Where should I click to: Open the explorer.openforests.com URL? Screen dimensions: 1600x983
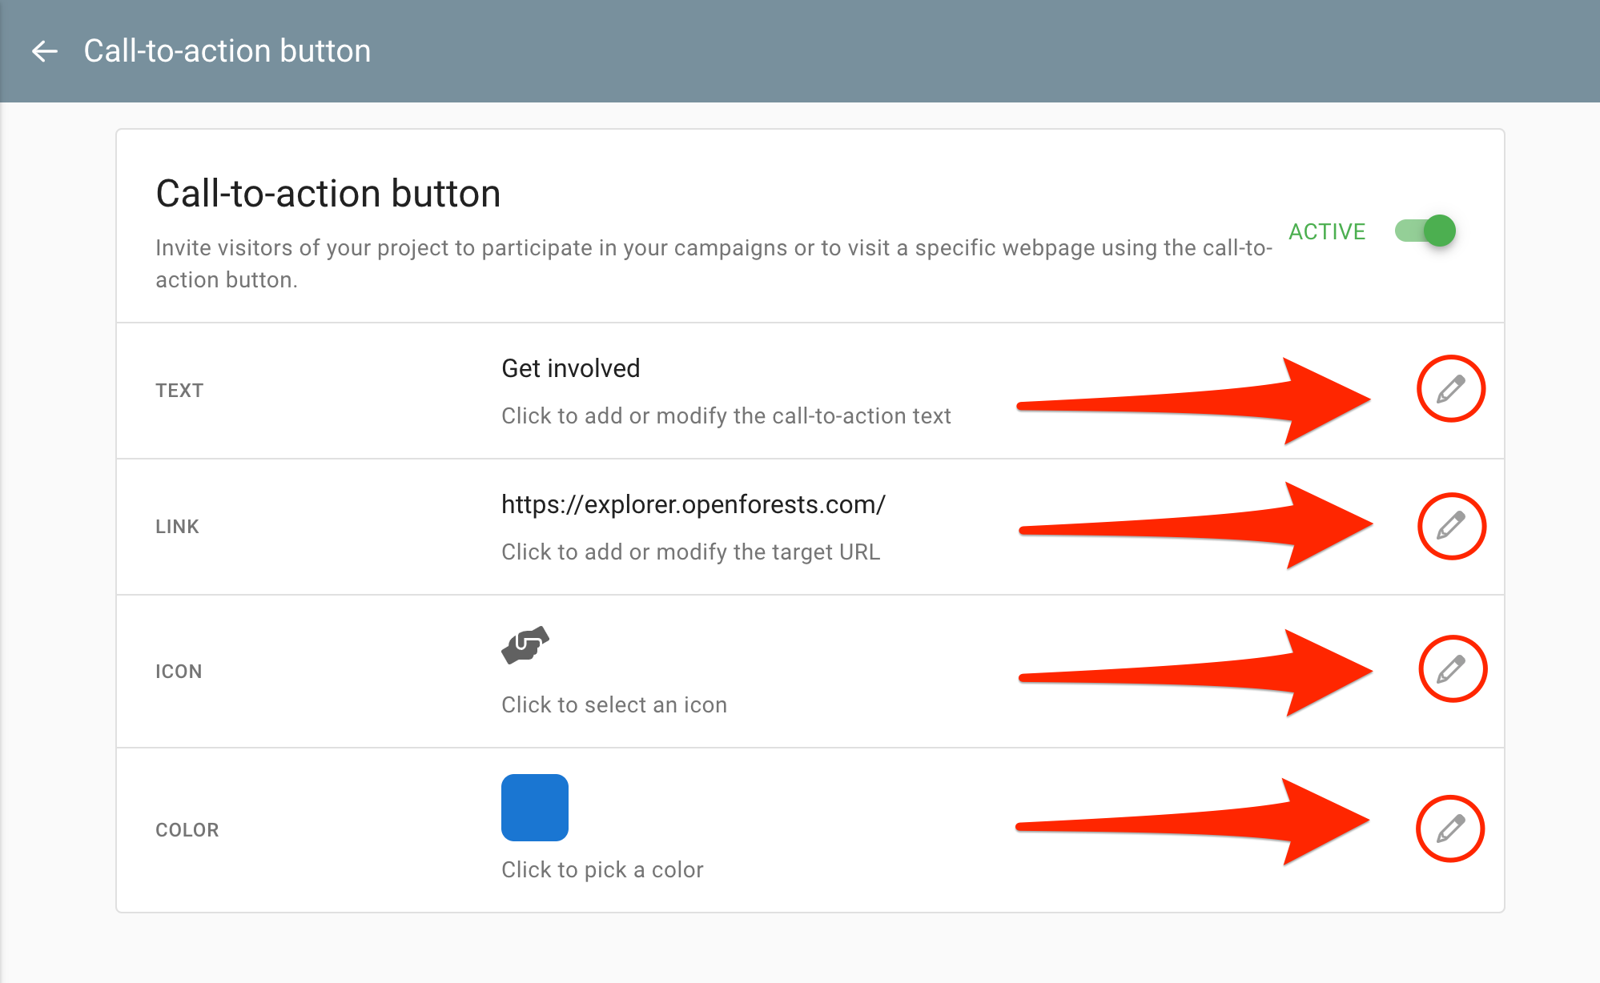[693, 504]
